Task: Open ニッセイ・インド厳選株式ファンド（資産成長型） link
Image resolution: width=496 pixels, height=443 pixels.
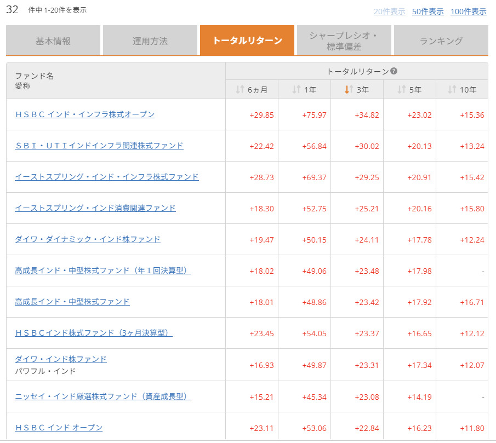Action: (x=103, y=396)
